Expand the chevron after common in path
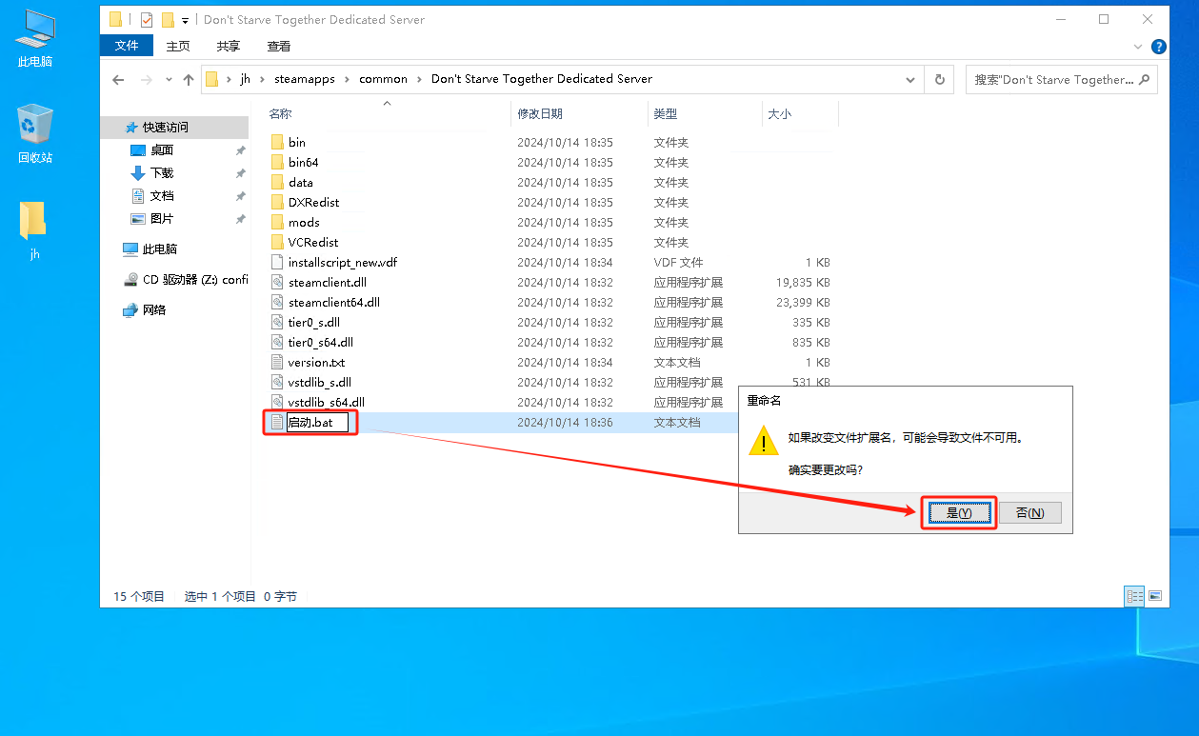 420,79
